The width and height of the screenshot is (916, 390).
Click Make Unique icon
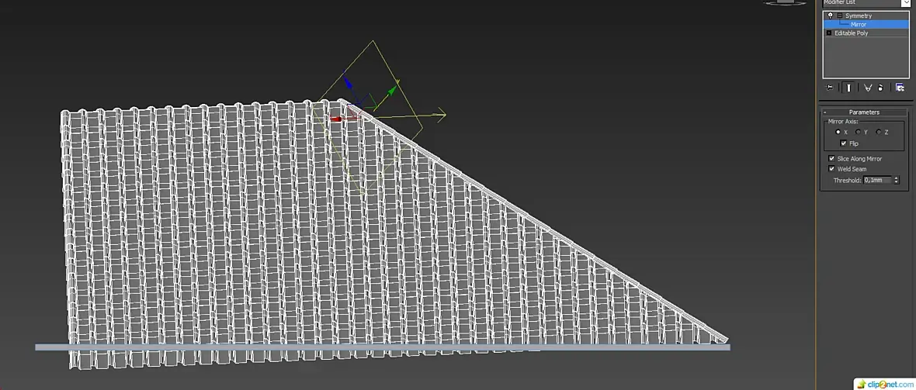click(868, 88)
